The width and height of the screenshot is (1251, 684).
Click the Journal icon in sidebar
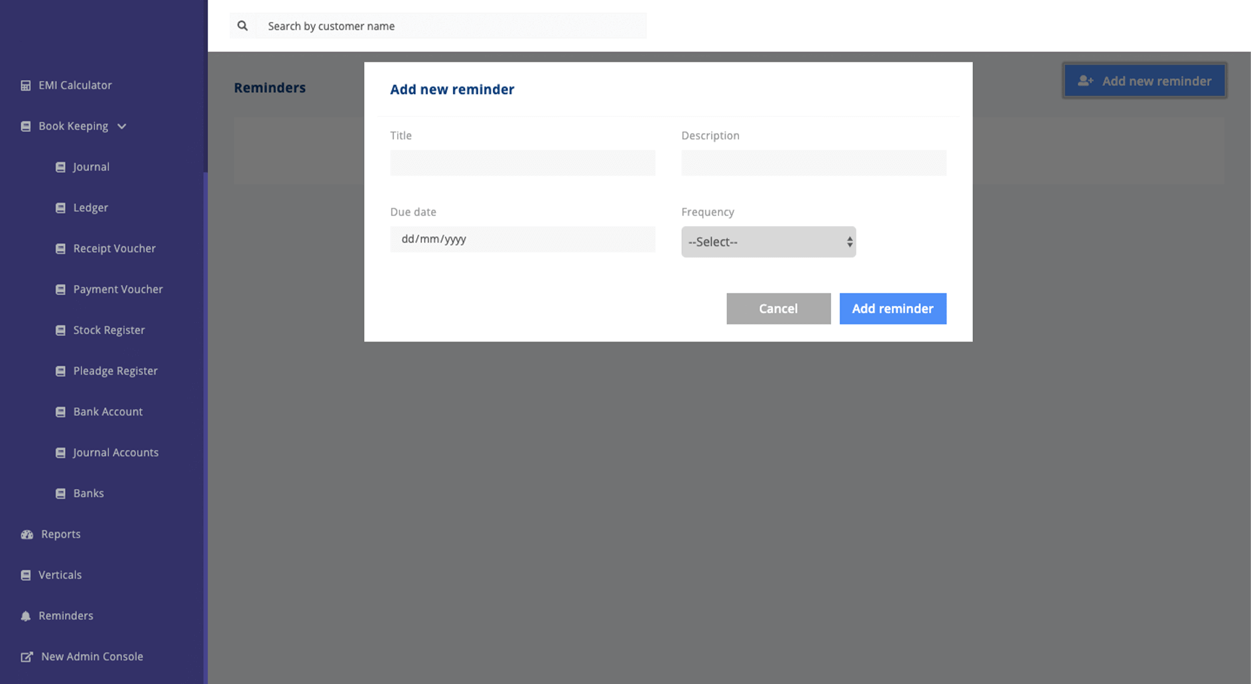(60, 167)
